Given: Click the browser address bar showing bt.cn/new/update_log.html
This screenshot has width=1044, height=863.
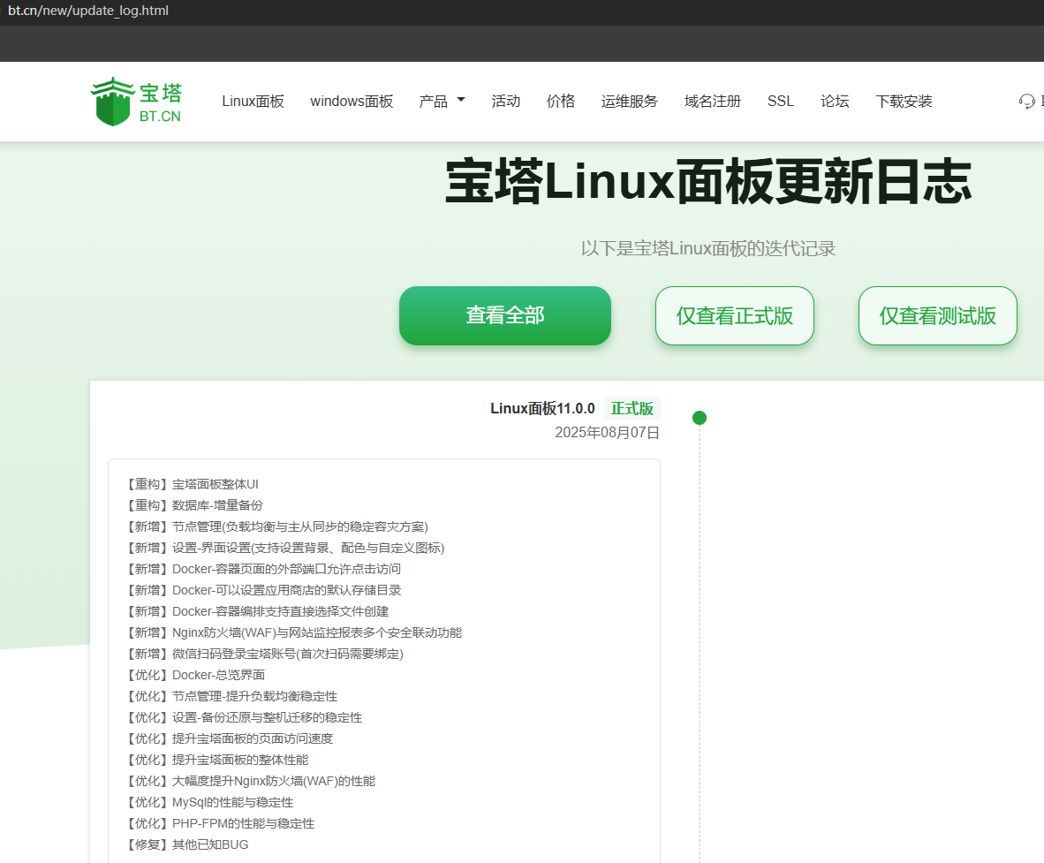Looking at the screenshot, I should coord(87,11).
